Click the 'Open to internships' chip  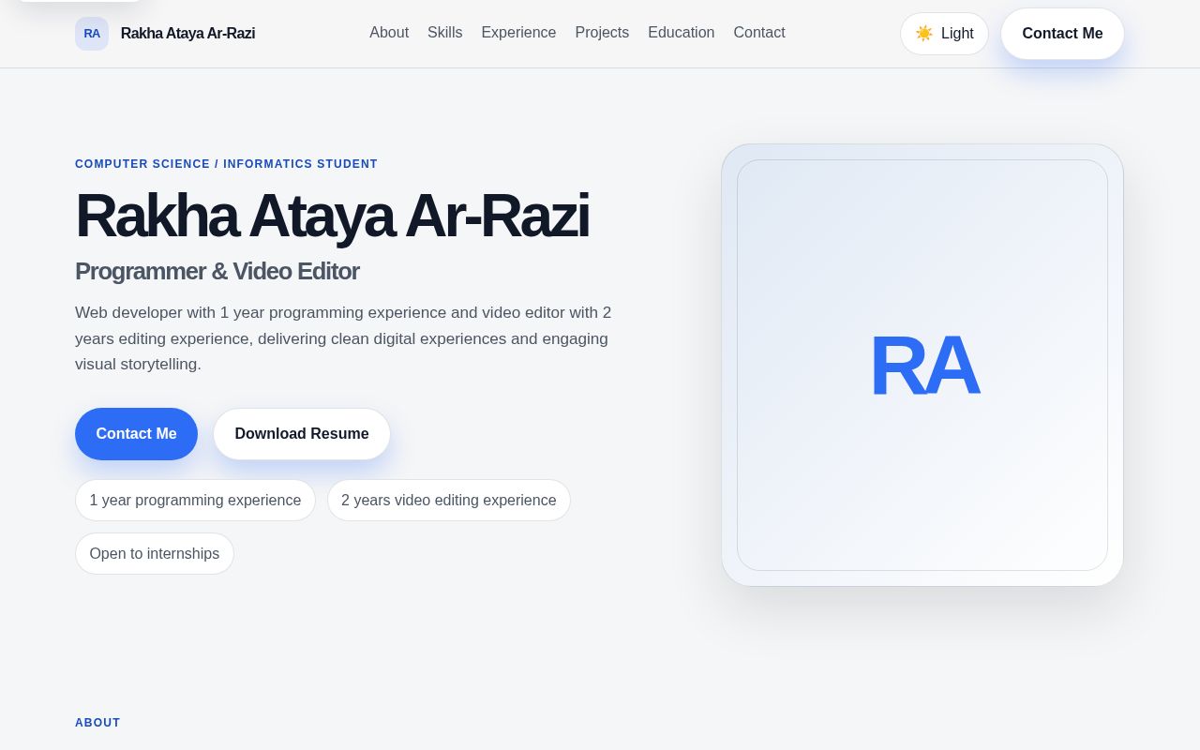tap(155, 554)
